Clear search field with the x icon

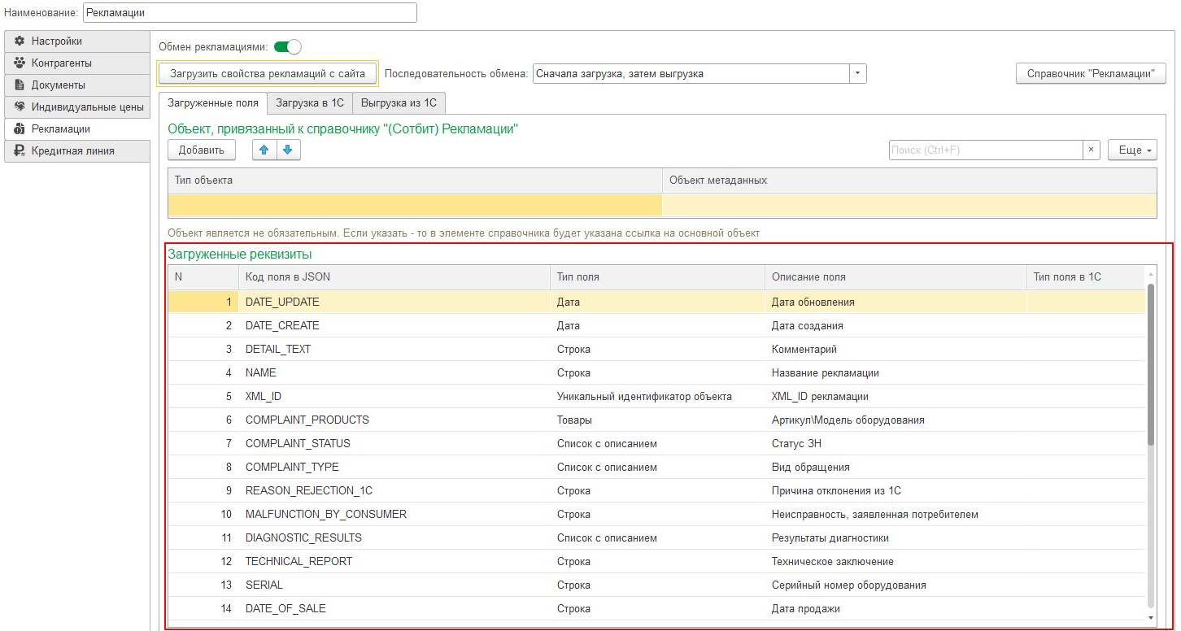(1091, 150)
